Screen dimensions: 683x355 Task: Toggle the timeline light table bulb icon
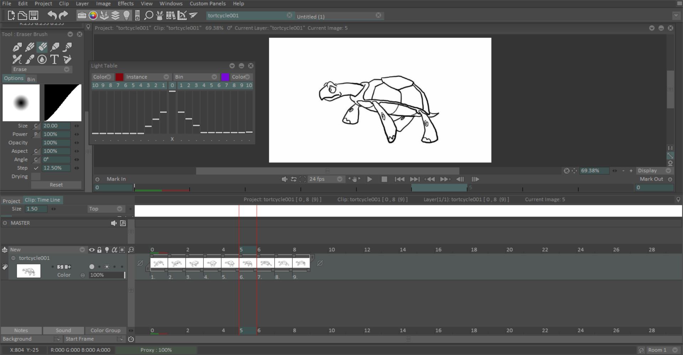[x=107, y=250]
